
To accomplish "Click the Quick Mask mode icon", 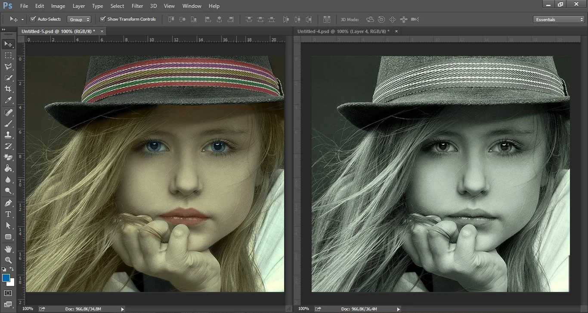I will [8, 293].
